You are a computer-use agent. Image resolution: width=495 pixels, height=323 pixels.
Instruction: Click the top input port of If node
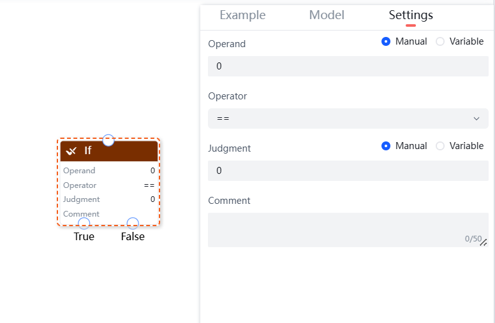click(x=108, y=140)
